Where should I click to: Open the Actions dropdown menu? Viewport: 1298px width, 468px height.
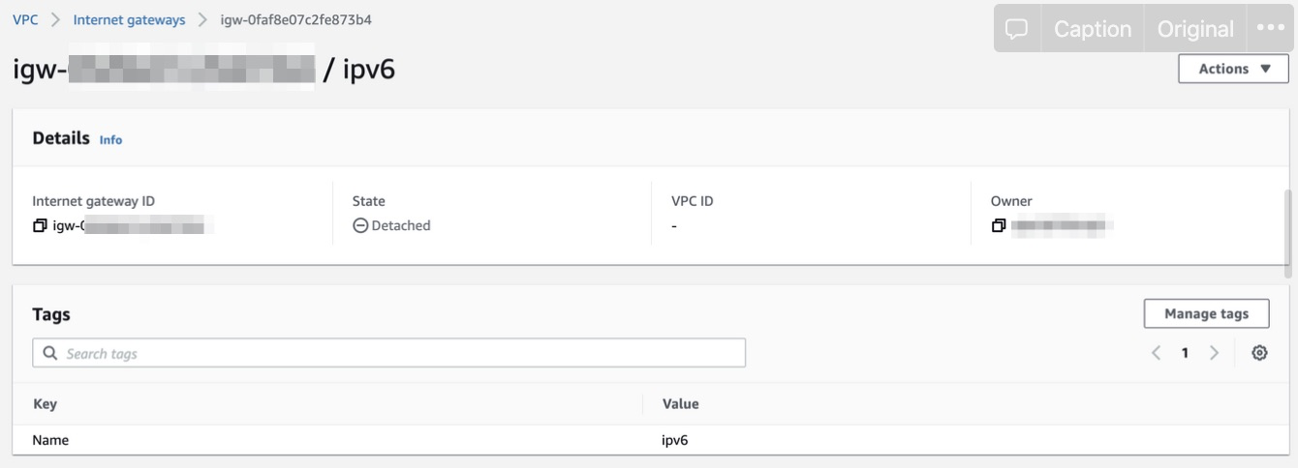[1233, 69]
